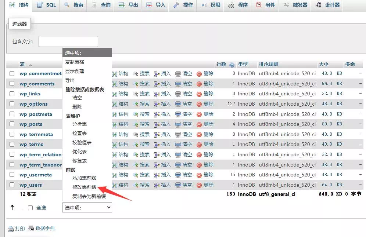Viewport: 366px width, 237px height.
Task: Focus the 包含文字 filter input field
Action: click(x=68, y=41)
